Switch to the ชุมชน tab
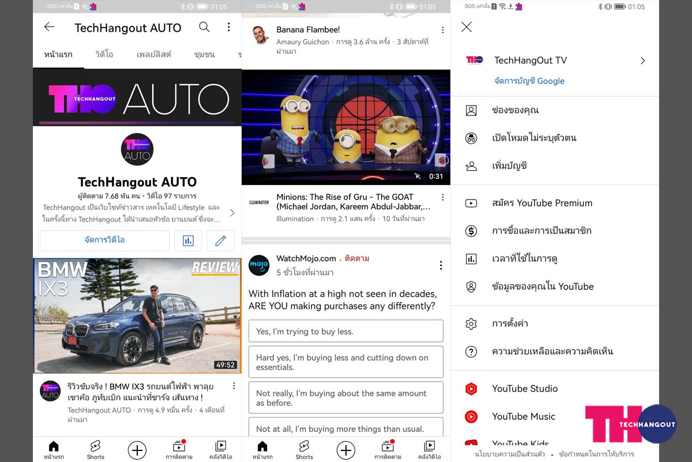692x462 pixels. point(204,55)
